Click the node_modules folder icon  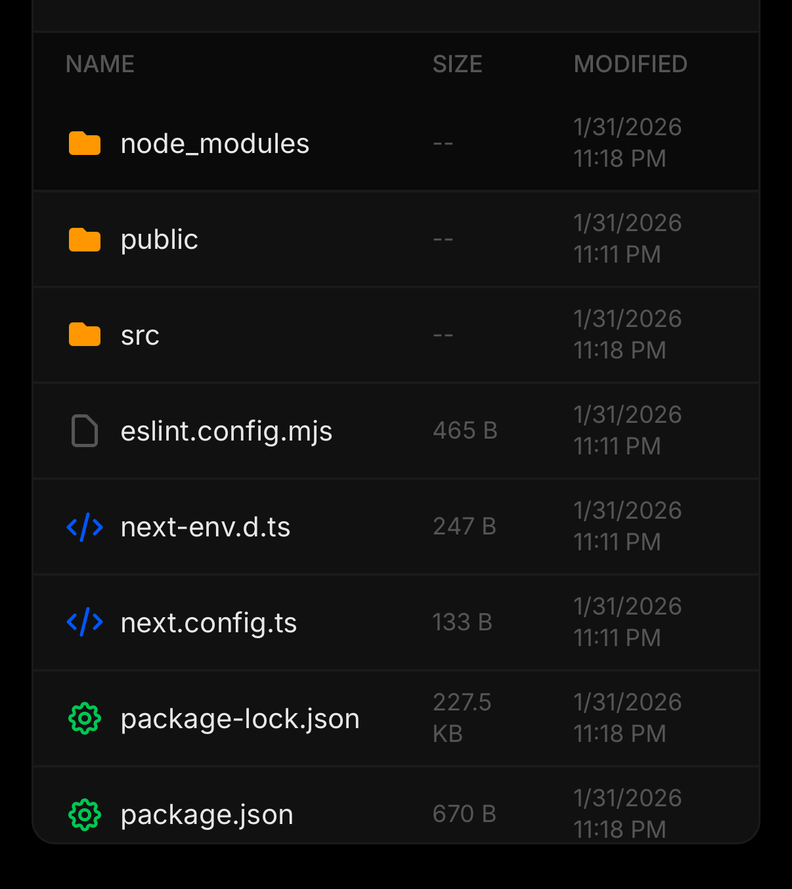85,143
